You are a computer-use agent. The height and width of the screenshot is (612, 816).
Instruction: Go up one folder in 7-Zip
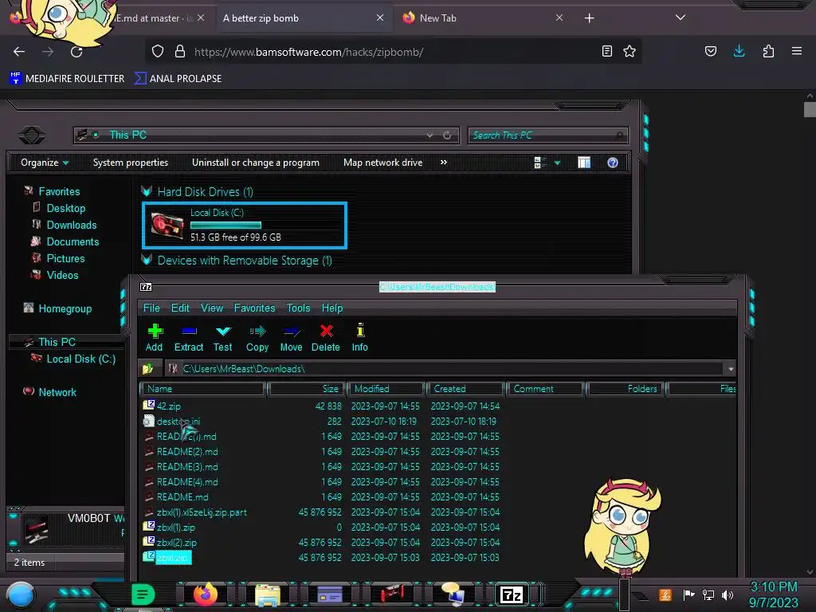pyautogui.click(x=148, y=368)
